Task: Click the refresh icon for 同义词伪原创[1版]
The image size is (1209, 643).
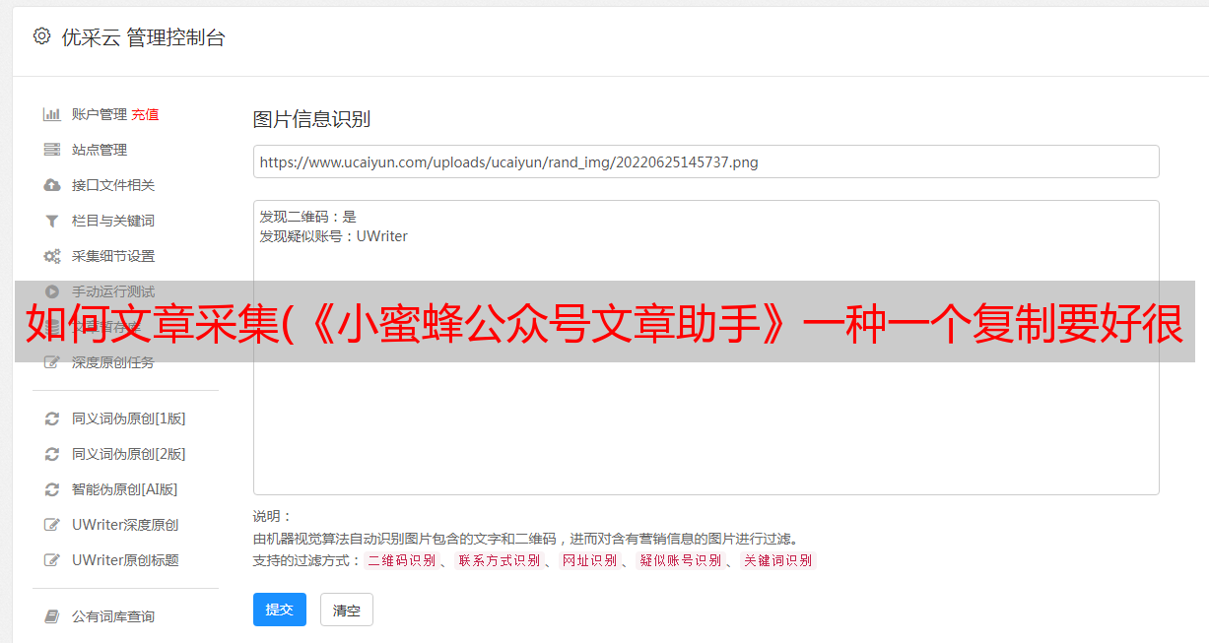Action: 52,418
